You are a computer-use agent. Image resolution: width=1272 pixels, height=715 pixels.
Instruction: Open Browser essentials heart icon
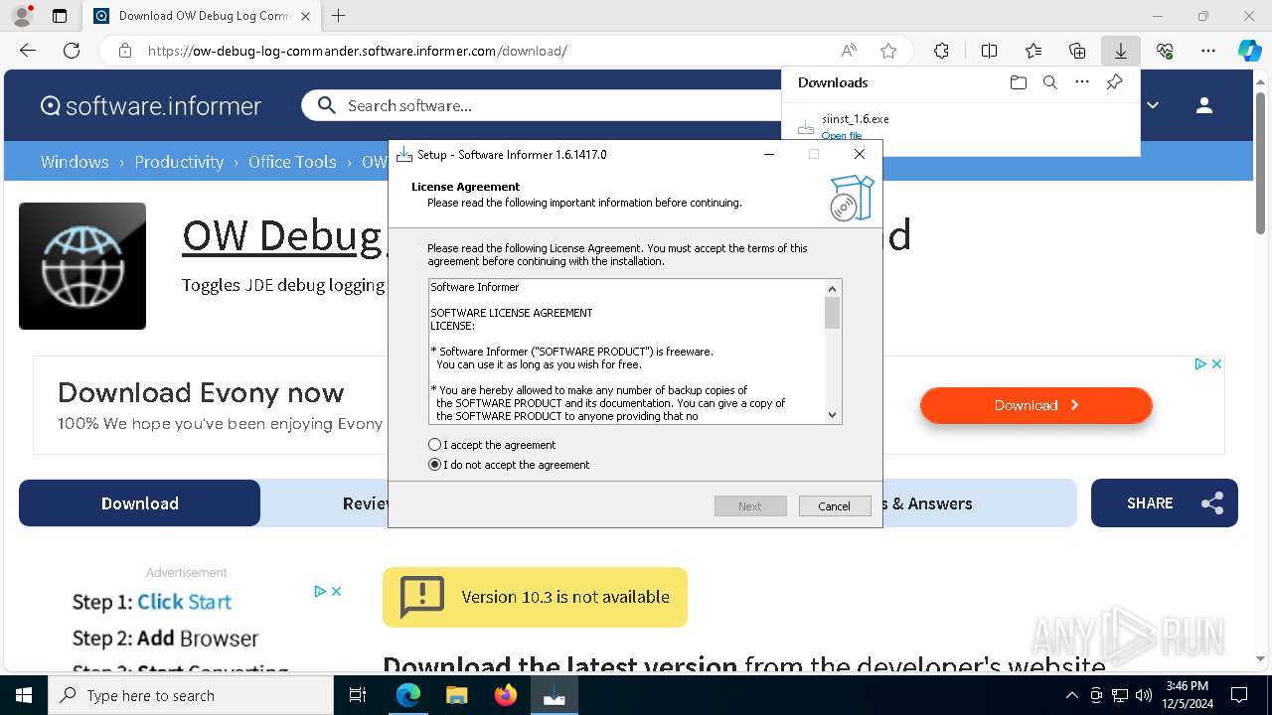(x=1165, y=51)
